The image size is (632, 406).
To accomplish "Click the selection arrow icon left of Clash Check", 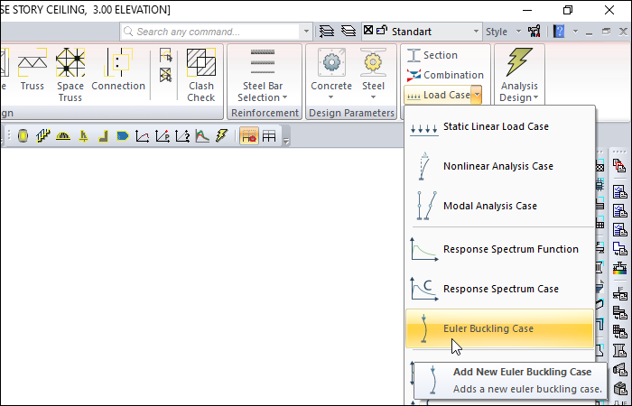I will 165,56.
